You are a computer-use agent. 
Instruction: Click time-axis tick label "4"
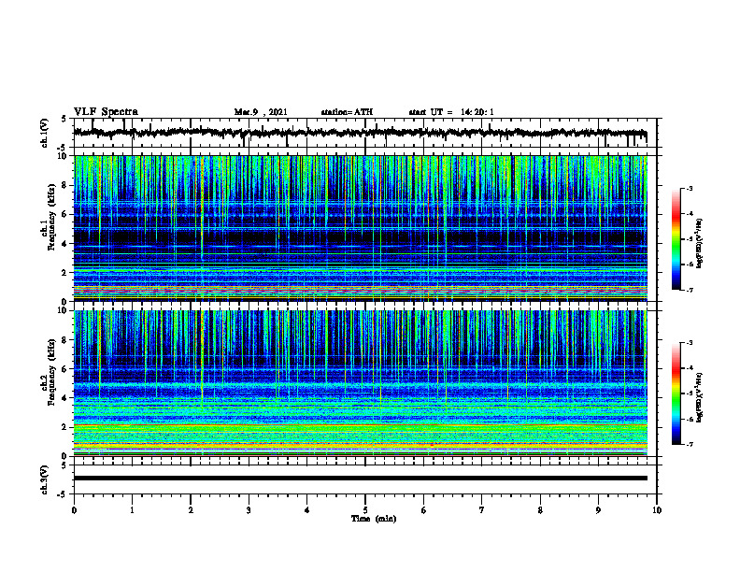[307, 510]
